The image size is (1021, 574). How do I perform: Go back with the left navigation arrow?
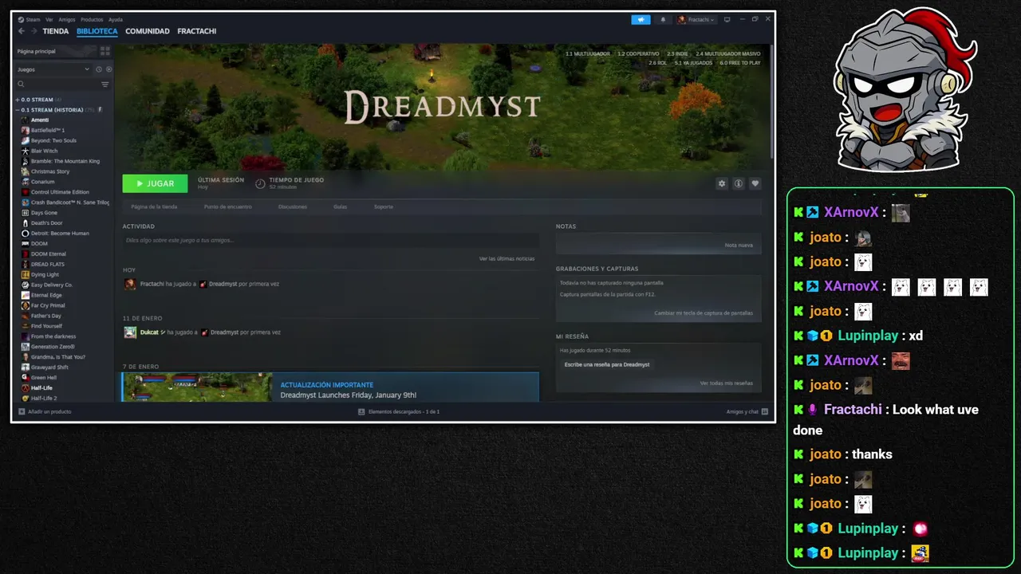coord(22,31)
